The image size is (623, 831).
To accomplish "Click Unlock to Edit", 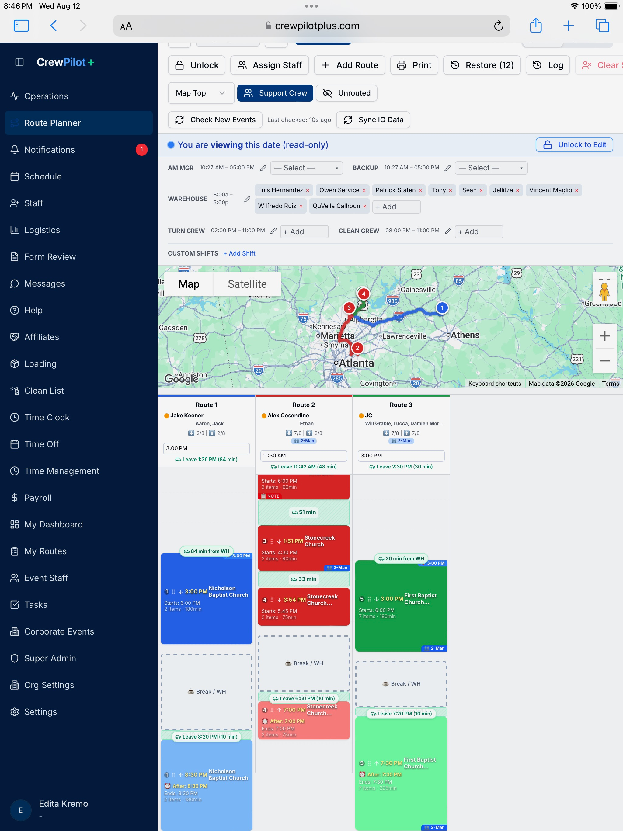I will 574,145.
